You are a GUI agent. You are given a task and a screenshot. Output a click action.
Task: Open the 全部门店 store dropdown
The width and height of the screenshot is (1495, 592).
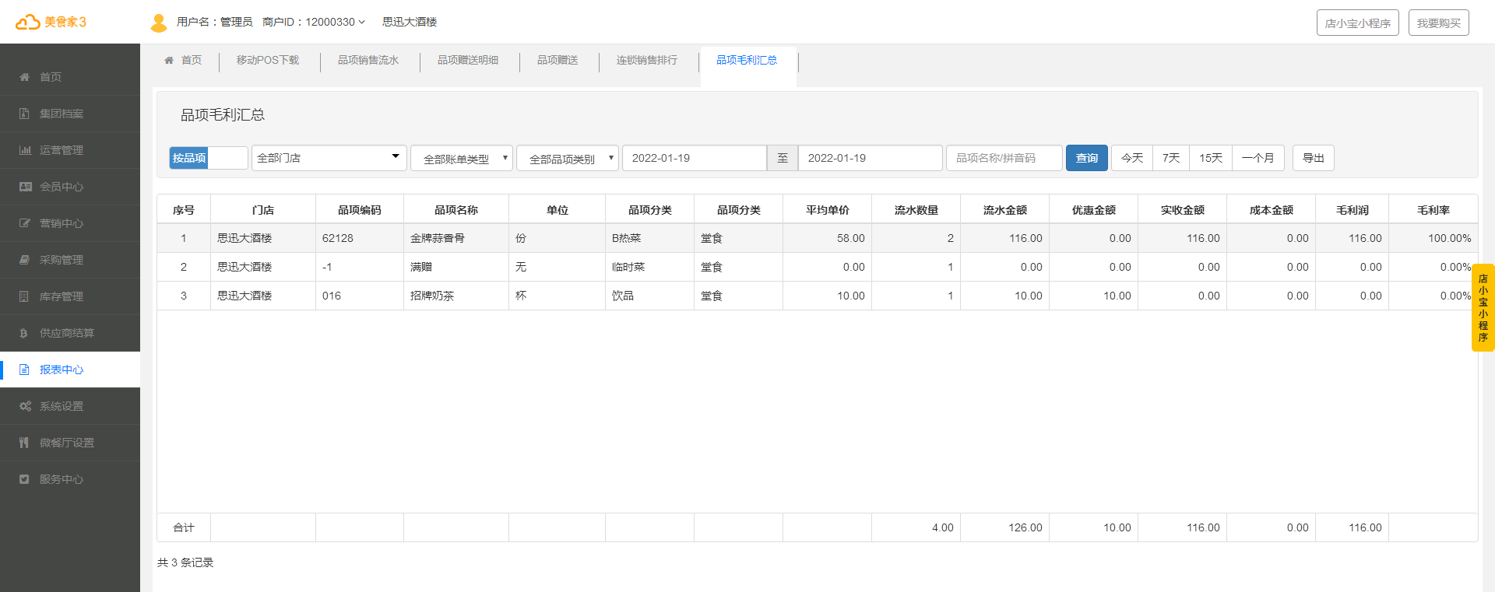[x=329, y=158]
